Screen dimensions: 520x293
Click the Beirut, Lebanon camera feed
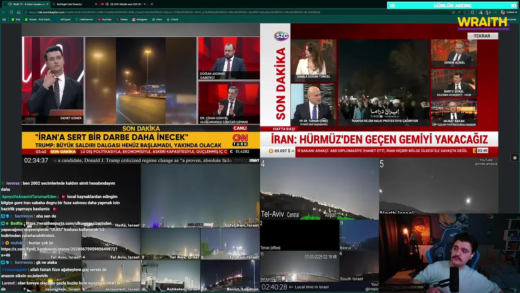230,276
